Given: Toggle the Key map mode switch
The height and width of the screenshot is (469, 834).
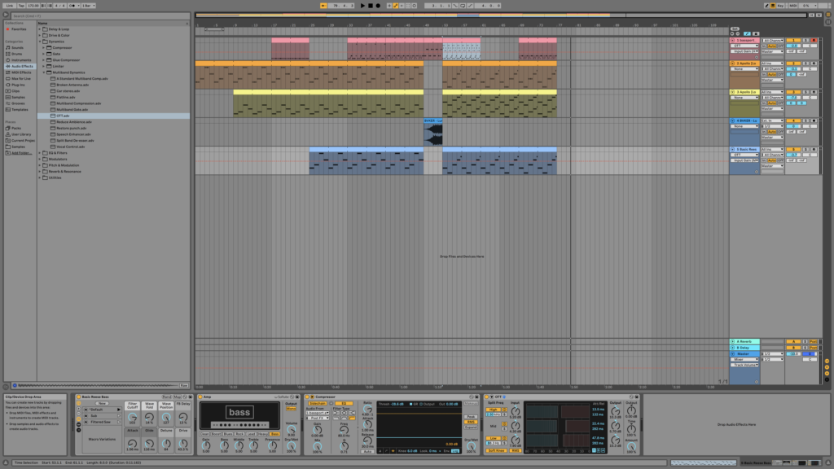Looking at the screenshot, I should click(x=779, y=6).
